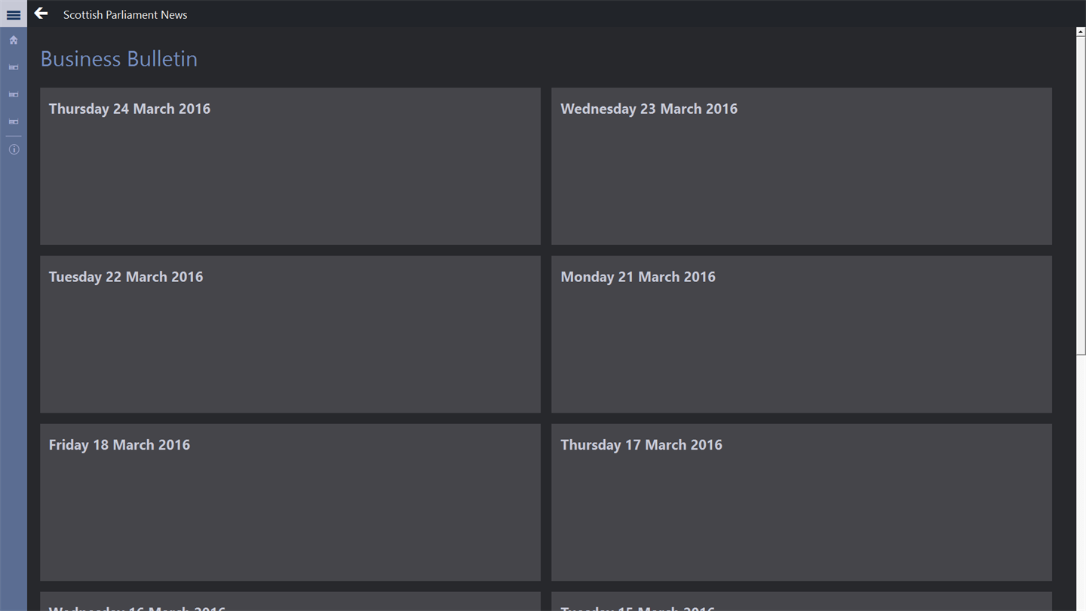Click the Scottish Parliament News title text
This screenshot has width=1086, height=611.
coord(125,14)
